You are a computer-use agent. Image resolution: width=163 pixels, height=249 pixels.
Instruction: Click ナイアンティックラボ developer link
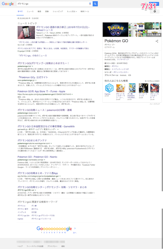click(120, 69)
